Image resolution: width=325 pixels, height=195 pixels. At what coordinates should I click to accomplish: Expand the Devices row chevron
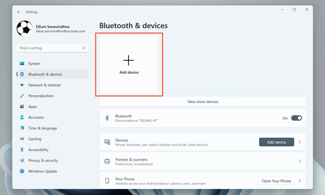coord(300,142)
